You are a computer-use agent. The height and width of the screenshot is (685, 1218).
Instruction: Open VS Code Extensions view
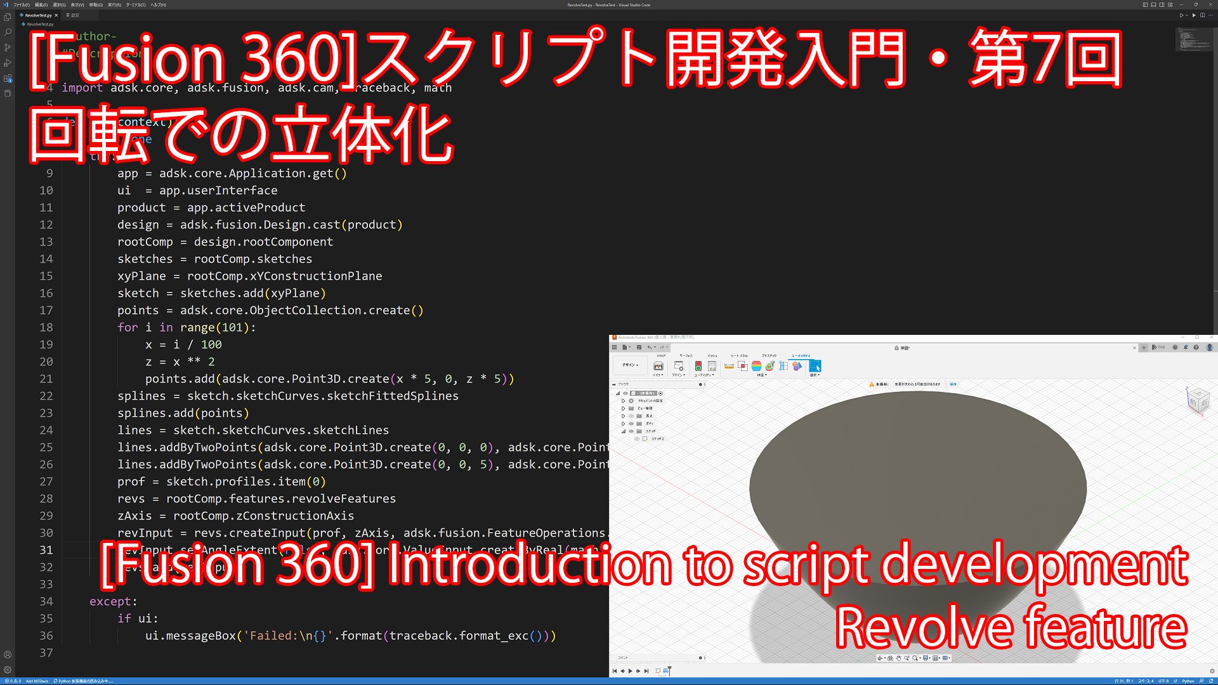click(x=8, y=78)
